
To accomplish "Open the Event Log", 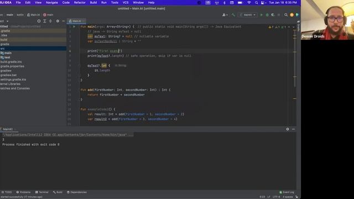I will tap(287, 192).
